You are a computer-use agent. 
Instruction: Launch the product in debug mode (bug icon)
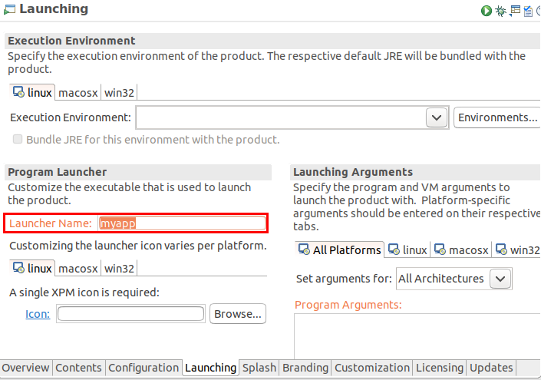[500, 11]
